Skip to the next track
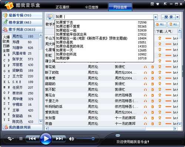This screenshot has width=185, height=147. 59,139
